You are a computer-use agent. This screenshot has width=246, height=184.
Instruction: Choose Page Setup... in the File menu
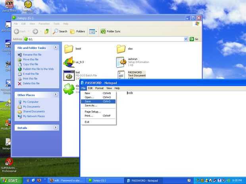point(98,112)
